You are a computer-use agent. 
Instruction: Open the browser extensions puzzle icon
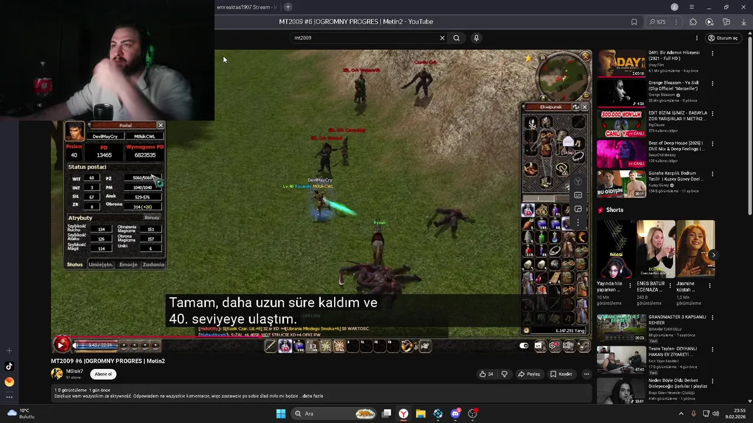(693, 22)
